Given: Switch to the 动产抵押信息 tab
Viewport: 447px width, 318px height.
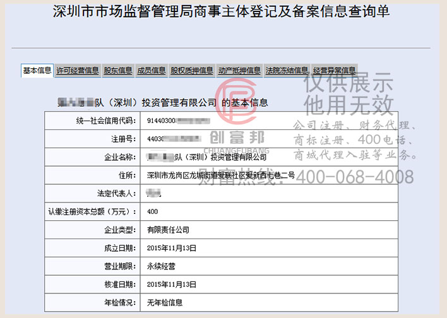Looking at the screenshot, I should [239, 71].
